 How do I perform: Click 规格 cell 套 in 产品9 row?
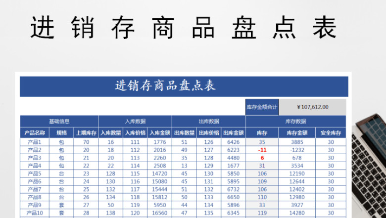coord(61,205)
